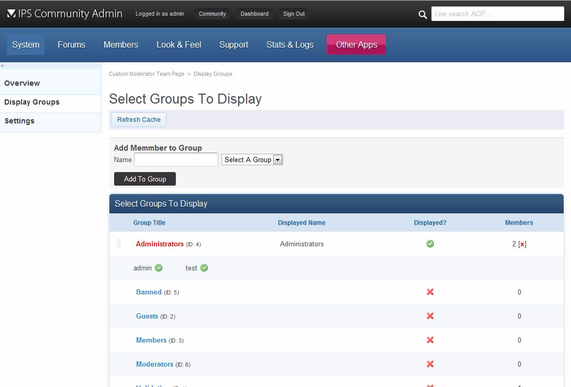This screenshot has height=387, width=571.
Task: Click the IPS Community Admin logo
Action: [65, 14]
